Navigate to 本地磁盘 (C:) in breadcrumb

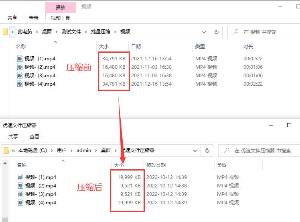pyautogui.click(x=32, y=150)
